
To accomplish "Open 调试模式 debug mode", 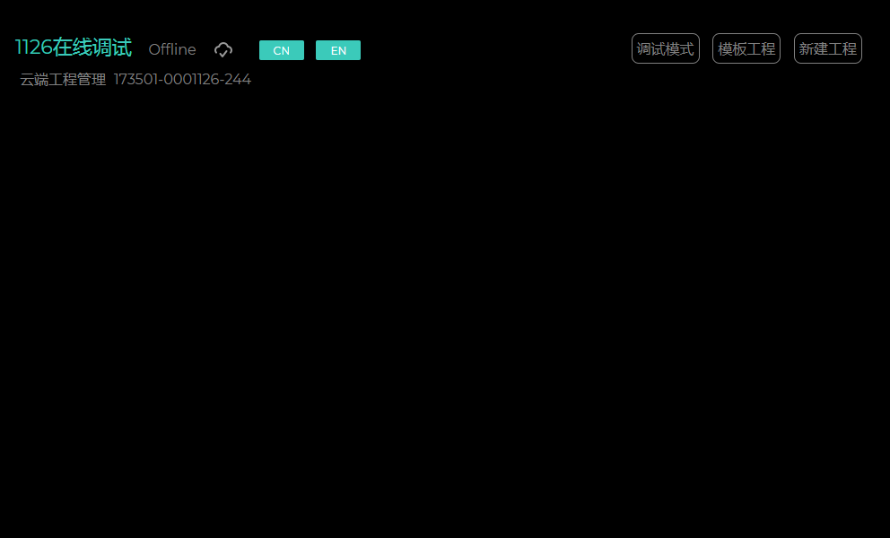I will (665, 48).
